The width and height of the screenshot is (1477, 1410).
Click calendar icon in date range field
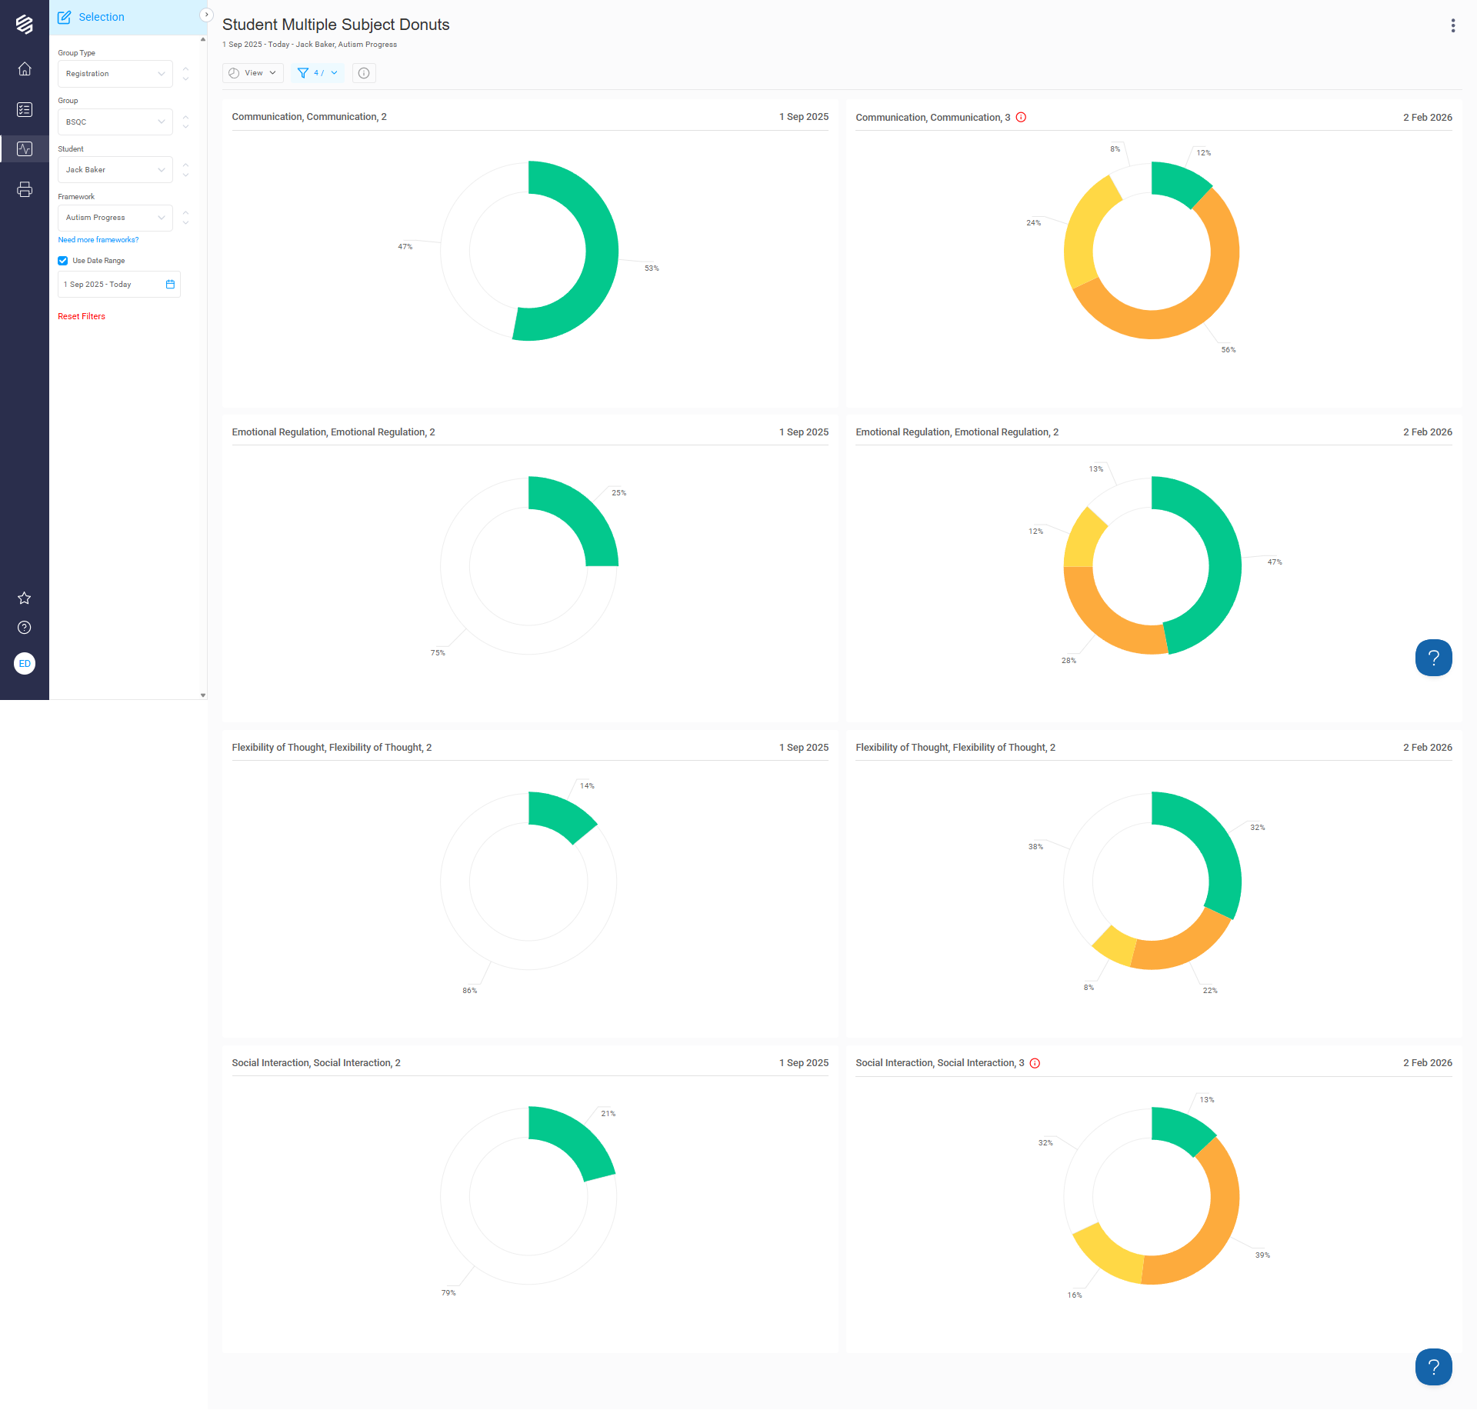(170, 285)
